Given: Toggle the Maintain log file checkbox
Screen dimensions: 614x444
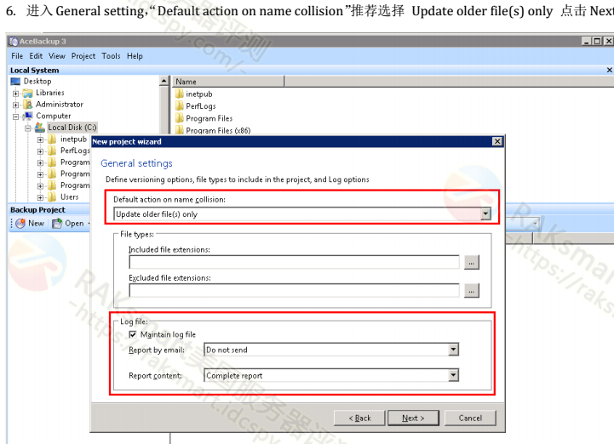Looking at the screenshot, I should pyautogui.click(x=133, y=334).
